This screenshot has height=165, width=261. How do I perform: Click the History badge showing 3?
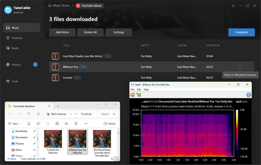[35, 64]
